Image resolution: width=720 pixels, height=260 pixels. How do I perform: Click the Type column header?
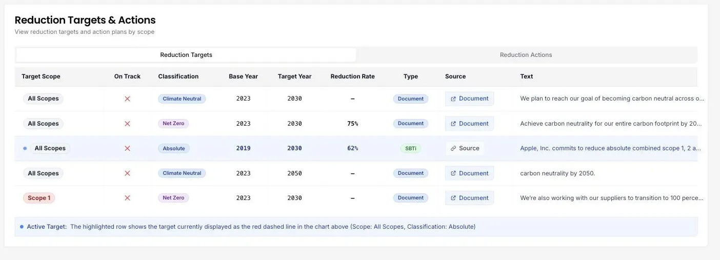[x=411, y=76]
